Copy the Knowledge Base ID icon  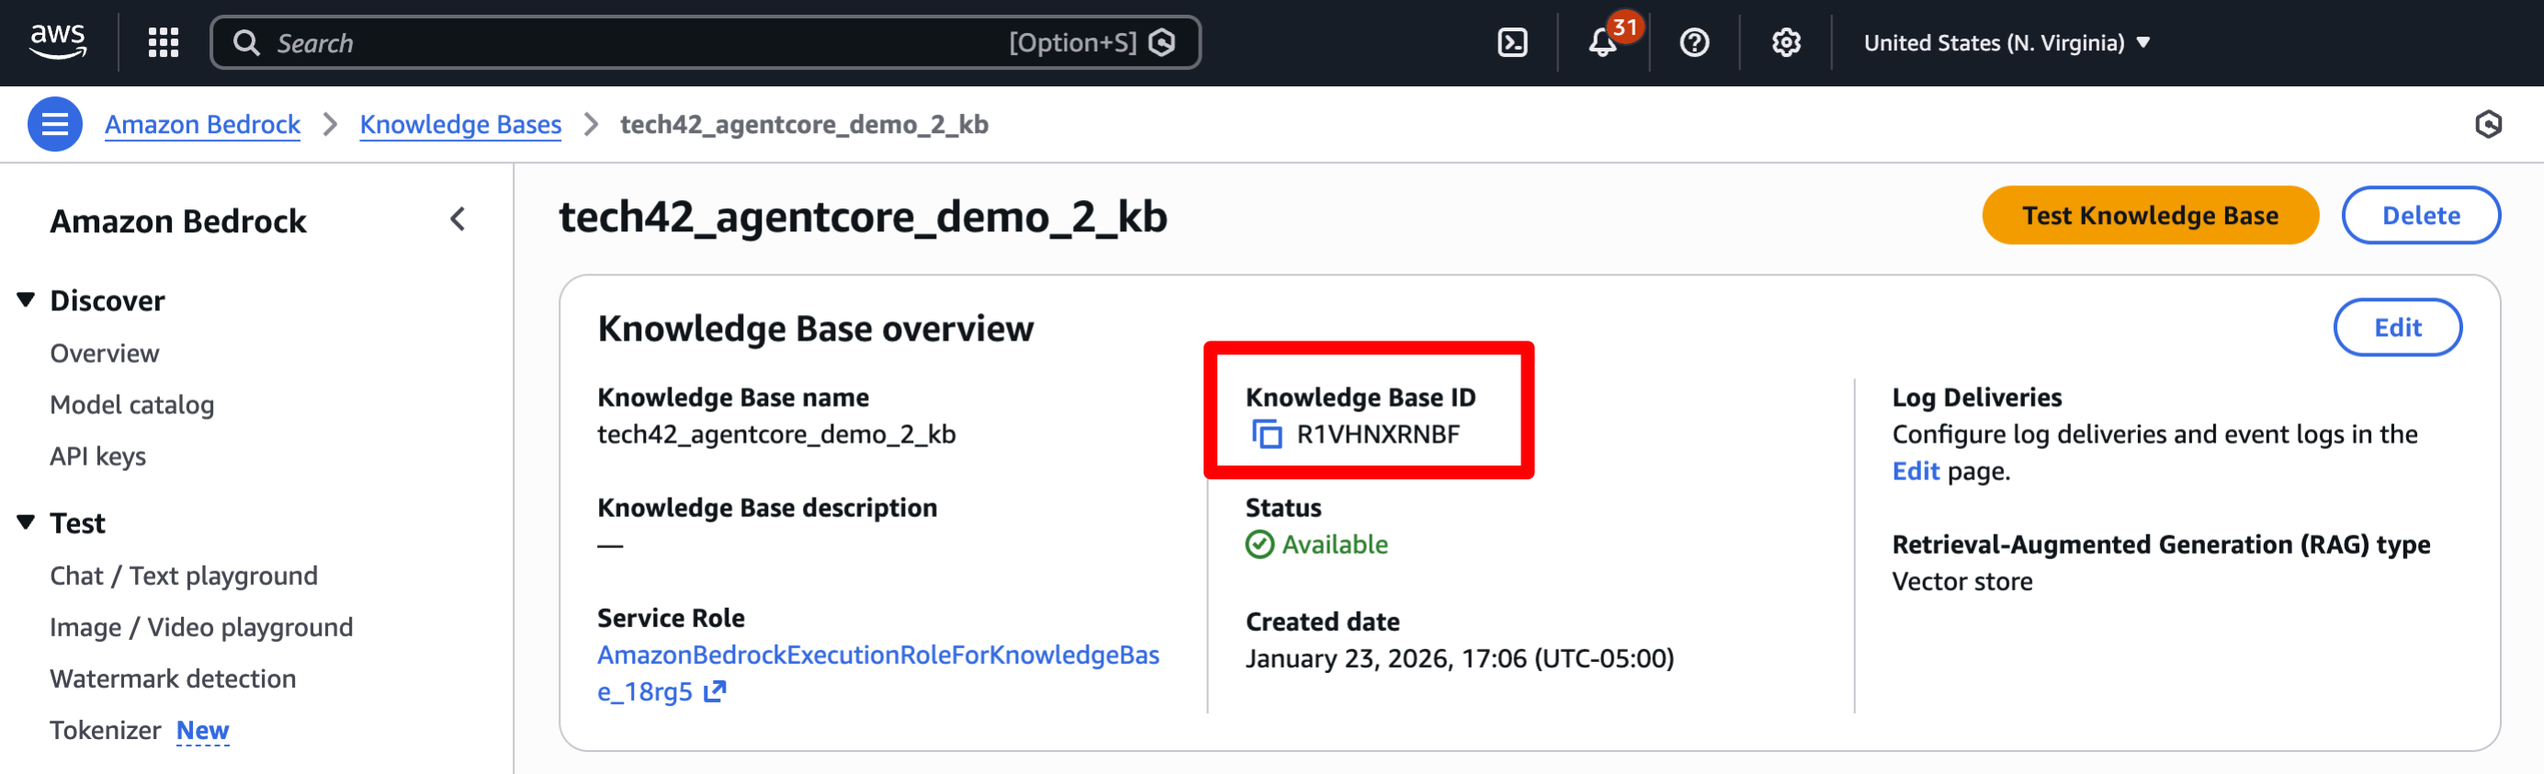click(x=1266, y=434)
